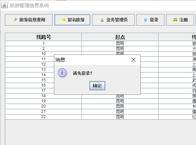Open 旅游信息查询 query button

29,20
